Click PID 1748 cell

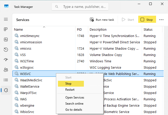(x=81, y=36)
